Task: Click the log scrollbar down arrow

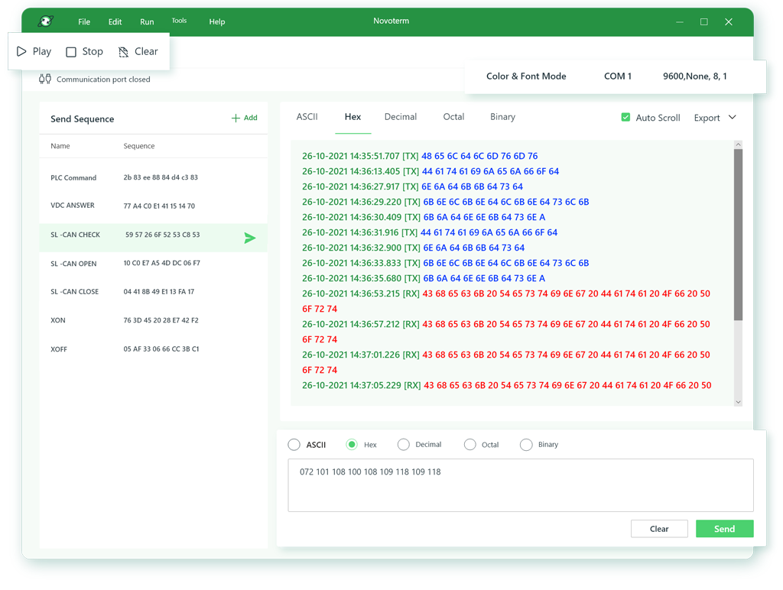Action: pos(738,402)
